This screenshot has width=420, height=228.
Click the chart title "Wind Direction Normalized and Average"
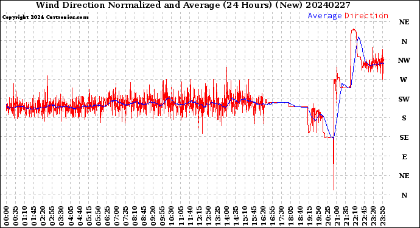point(128,5)
